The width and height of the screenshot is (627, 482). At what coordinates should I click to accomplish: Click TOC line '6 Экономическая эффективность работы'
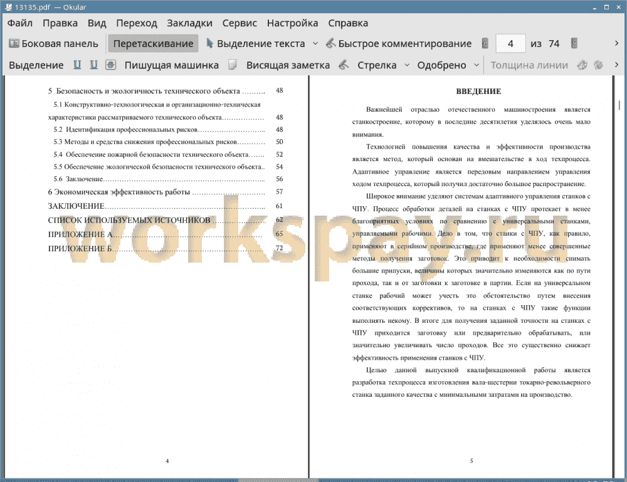point(166,192)
